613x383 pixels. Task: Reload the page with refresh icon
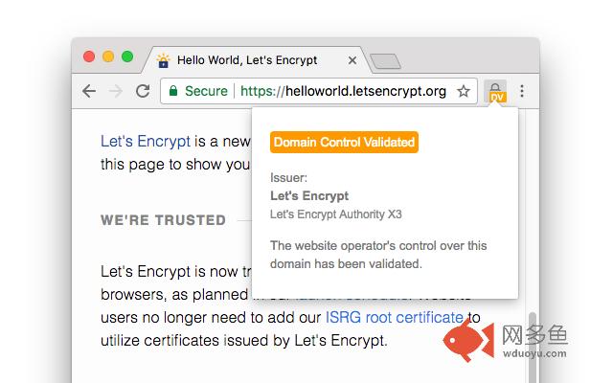click(x=143, y=91)
